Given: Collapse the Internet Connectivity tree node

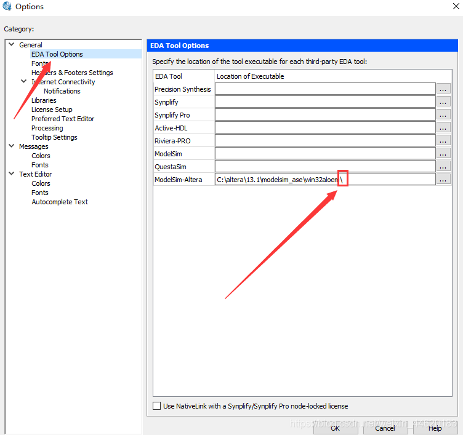Looking at the screenshot, I should 24,81.
